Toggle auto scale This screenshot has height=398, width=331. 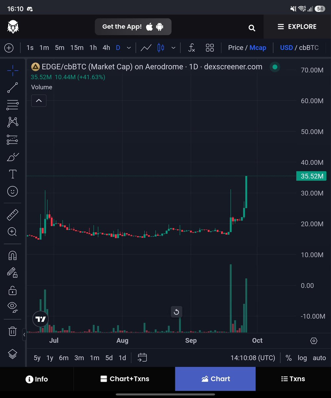(x=319, y=358)
